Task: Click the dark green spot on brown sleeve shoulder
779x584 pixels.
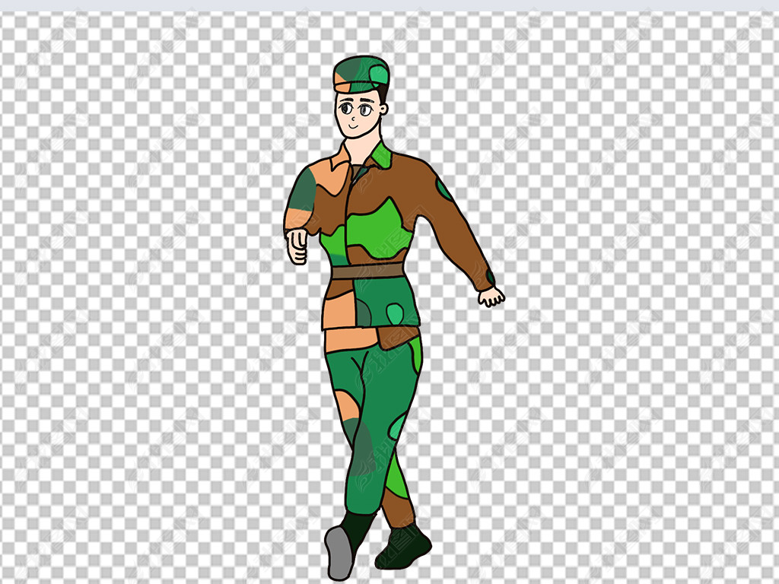Action: (x=443, y=189)
